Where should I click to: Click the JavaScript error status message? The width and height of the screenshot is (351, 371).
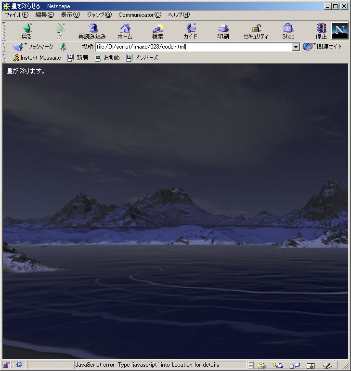click(147, 365)
